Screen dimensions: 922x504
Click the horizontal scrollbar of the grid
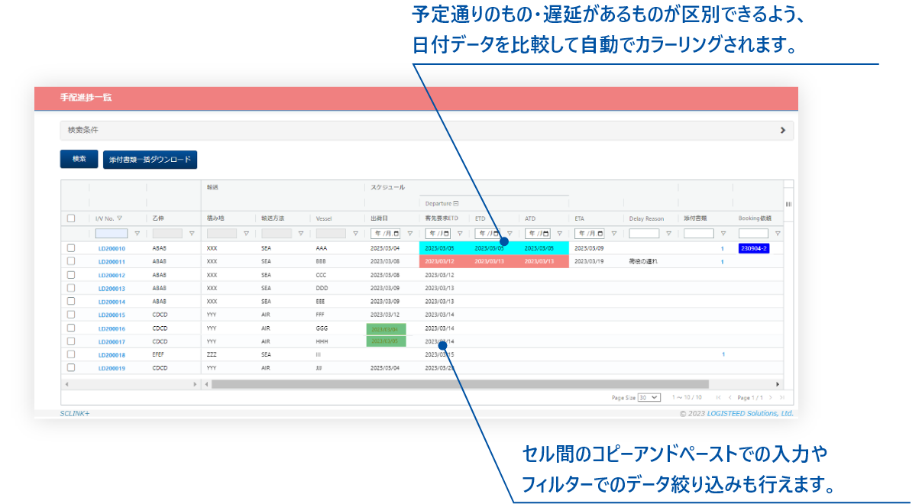click(458, 384)
